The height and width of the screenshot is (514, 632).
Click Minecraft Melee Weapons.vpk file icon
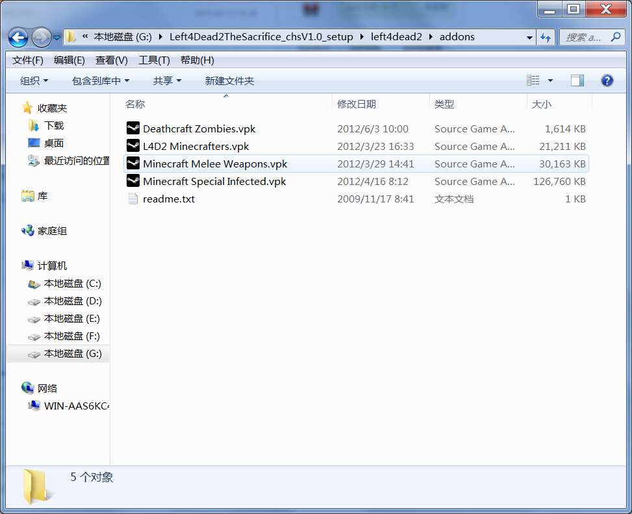click(x=133, y=164)
